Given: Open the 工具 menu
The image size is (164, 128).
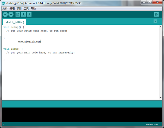Looking at the screenshot, I should pos(26,8).
